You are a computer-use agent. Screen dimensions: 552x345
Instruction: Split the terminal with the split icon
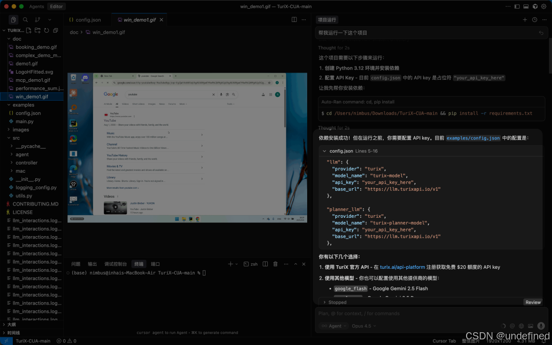coord(265,264)
